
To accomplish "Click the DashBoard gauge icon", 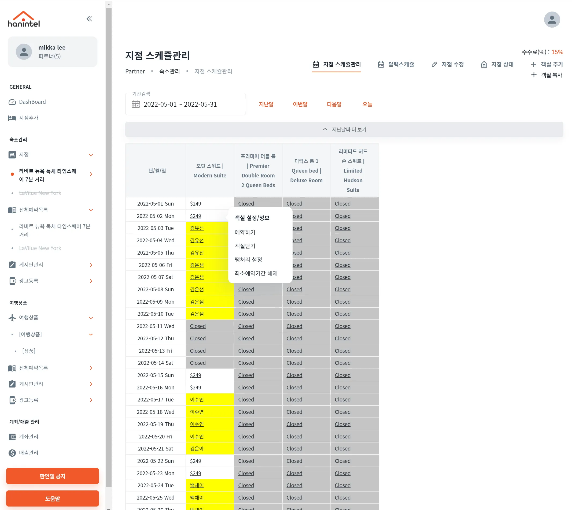I will (x=12, y=102).
